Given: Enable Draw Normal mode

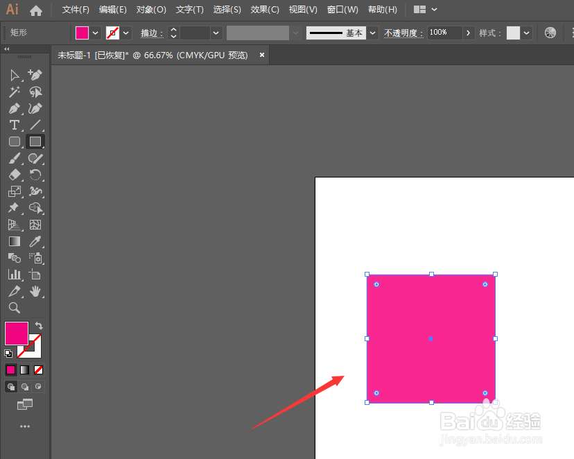Looking at the screenshot, I should (11, 386).
